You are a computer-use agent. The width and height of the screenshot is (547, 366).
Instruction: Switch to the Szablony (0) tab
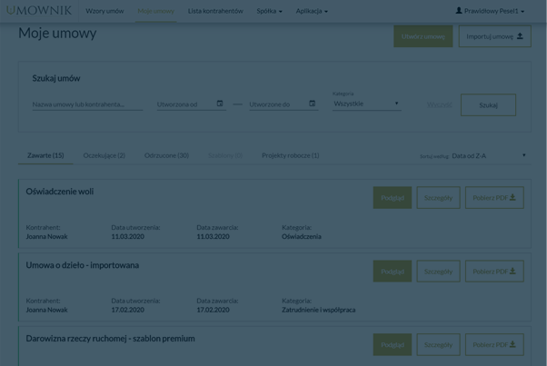(x=225, y=155)
